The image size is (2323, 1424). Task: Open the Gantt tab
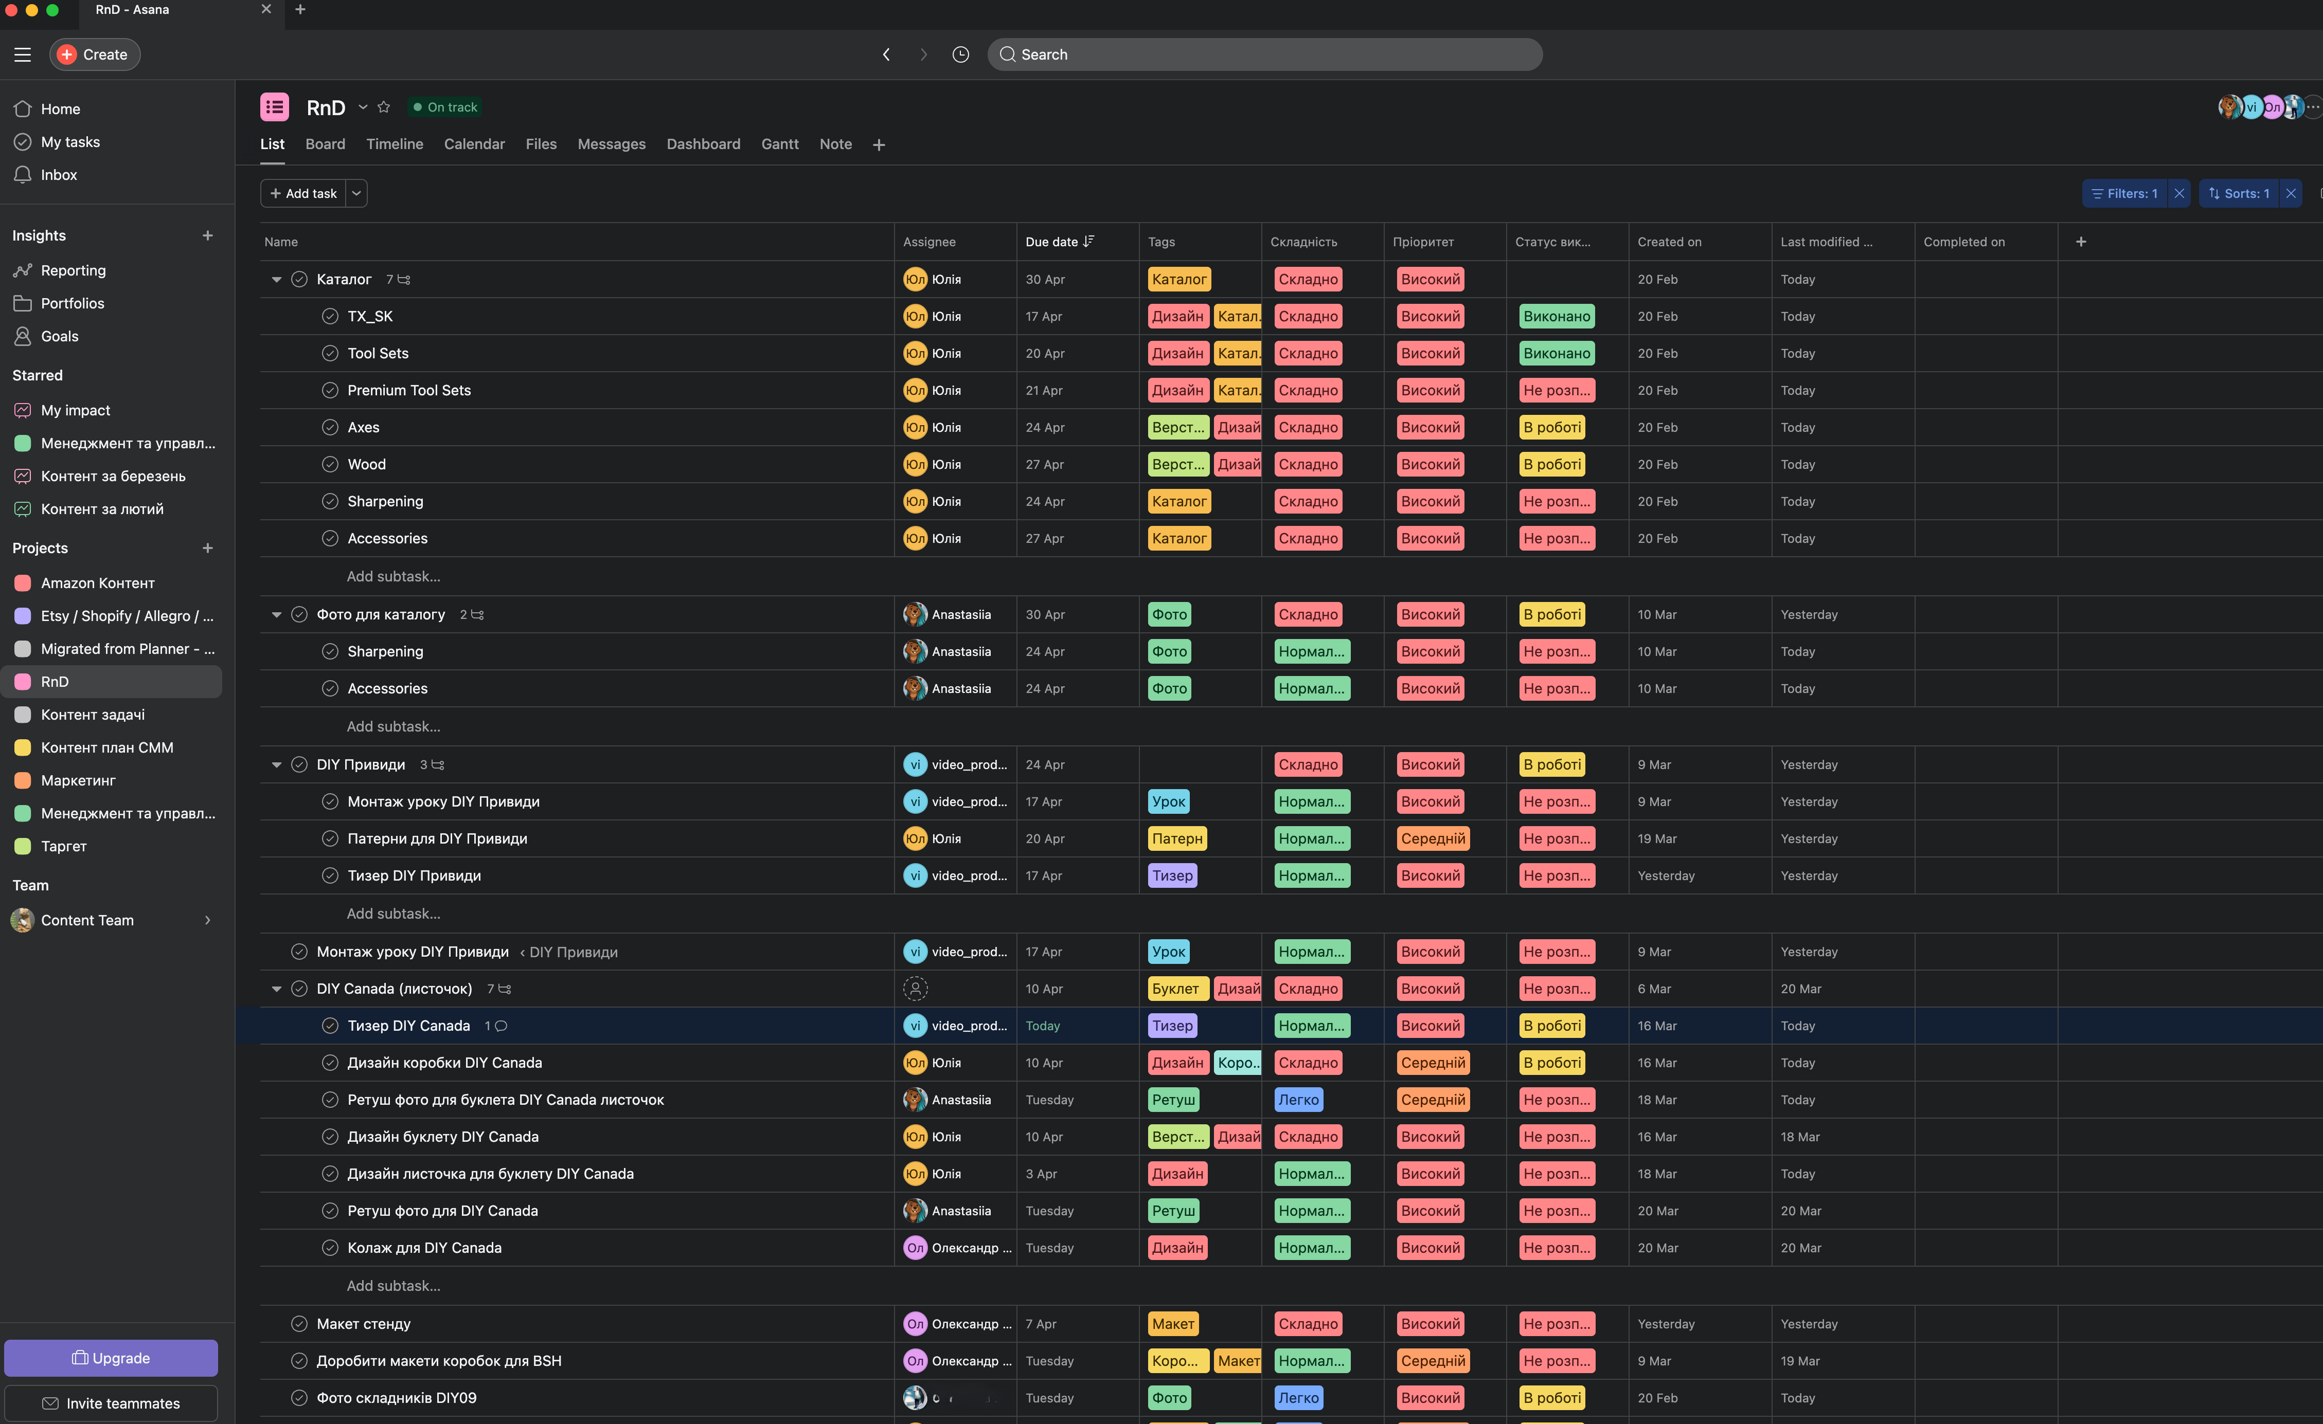(x=780, y=144)
